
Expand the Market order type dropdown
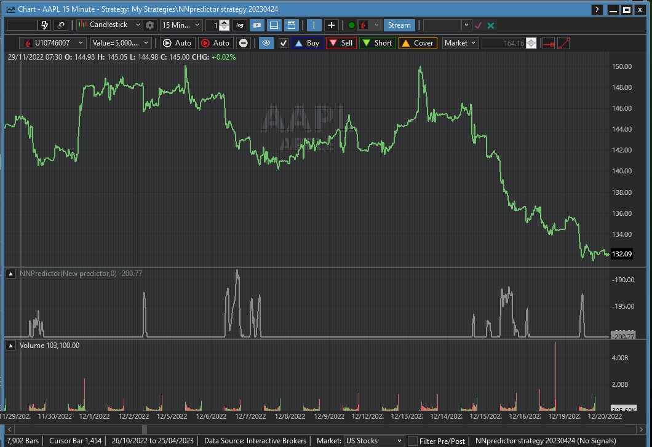460,43
